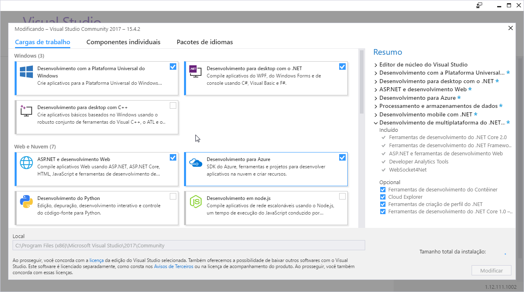
Task: Uncheck Ferramentas de desenvolvimento do Contêiner option
Action: coord(383,189)
